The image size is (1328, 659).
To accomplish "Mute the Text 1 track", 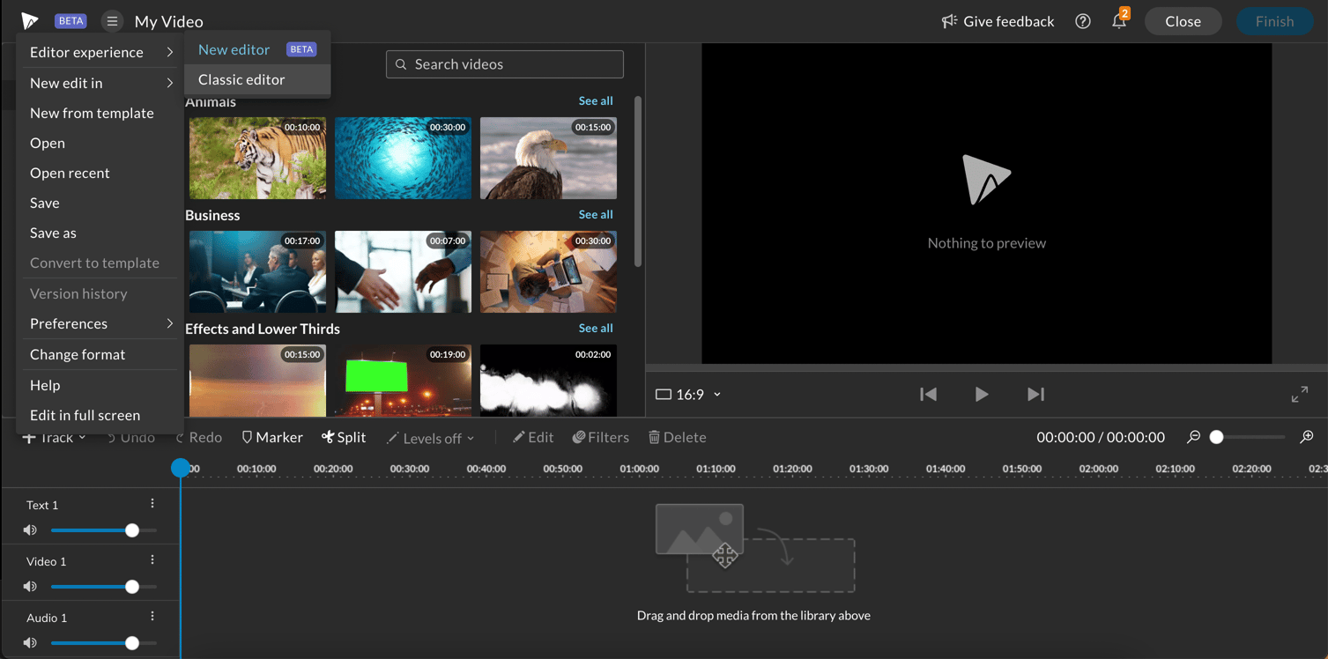I will pyautogui.click(x=29, y=529).
